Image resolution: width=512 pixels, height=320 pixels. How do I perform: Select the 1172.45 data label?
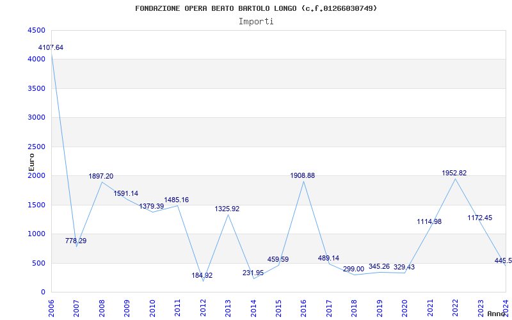pyautogui.click(x=479, y=218)
